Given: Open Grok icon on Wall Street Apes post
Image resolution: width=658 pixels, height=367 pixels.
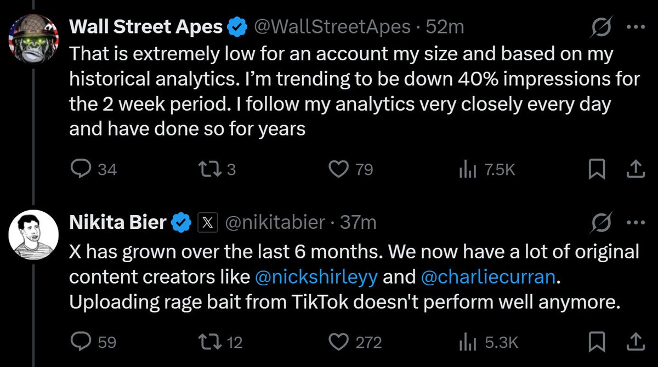Looking at the screenshot, I should click(603, 26).
